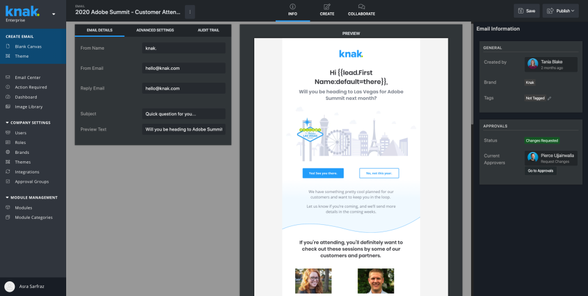Viewport: 588px width, 296px height.
Task: Click the Brands globe icon
Action: pos(8,153)
